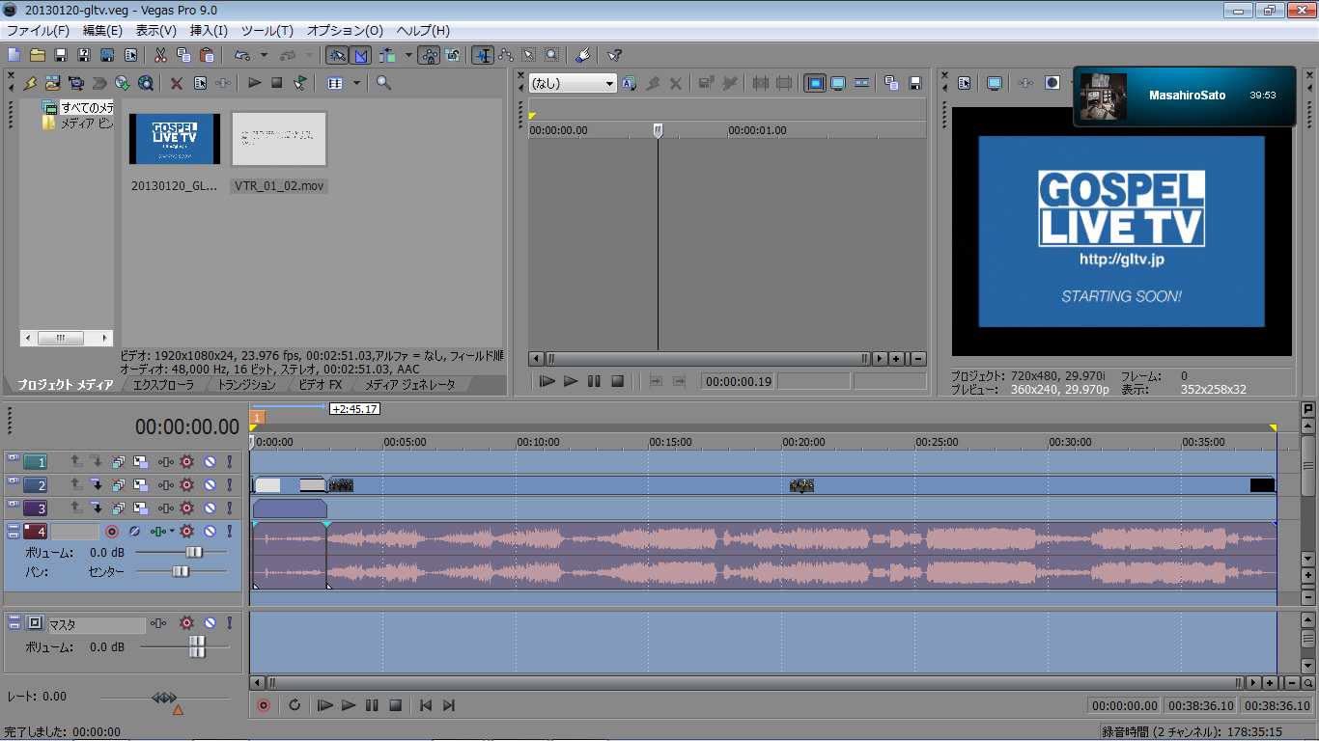This screenshot has height=741, width=1319.
Task: Arm audio track 4 for recording
Action: (112, 532)
